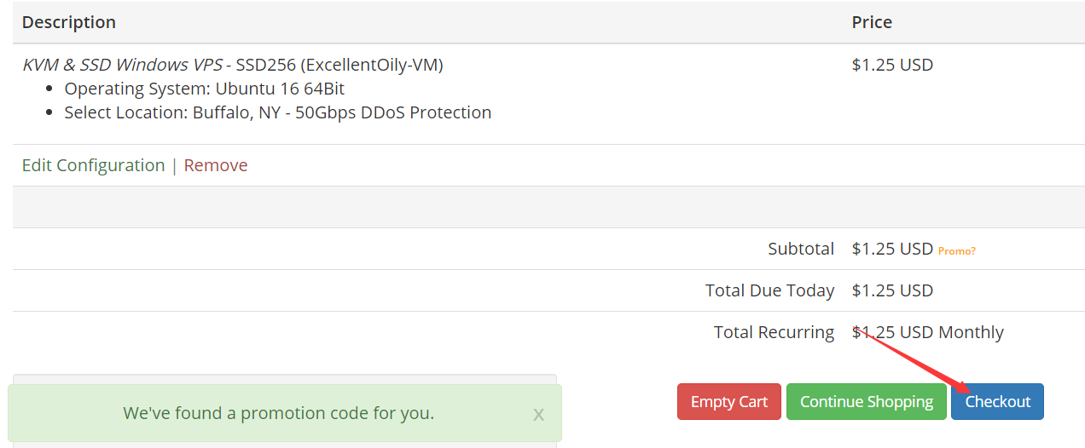Click the promotion code found message
The image size is (1085, 448).
tap(278, 413)
